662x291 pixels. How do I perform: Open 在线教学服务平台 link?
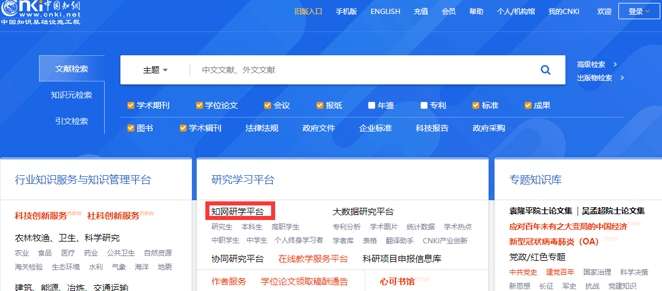[x=314, y=258]
